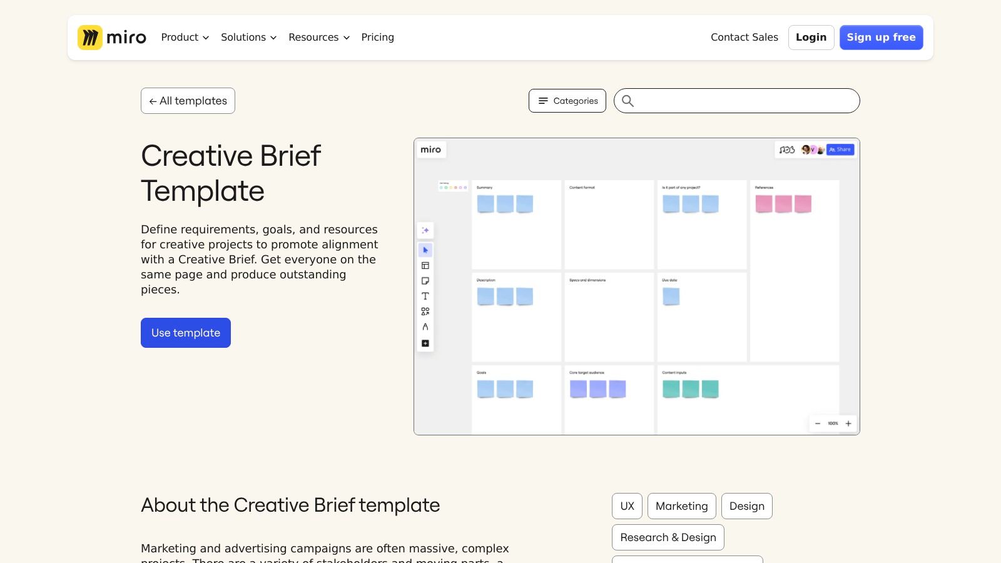1001x563 pixels.
Task: Select the sticky note tool in the preview
Action: [425, 281]
